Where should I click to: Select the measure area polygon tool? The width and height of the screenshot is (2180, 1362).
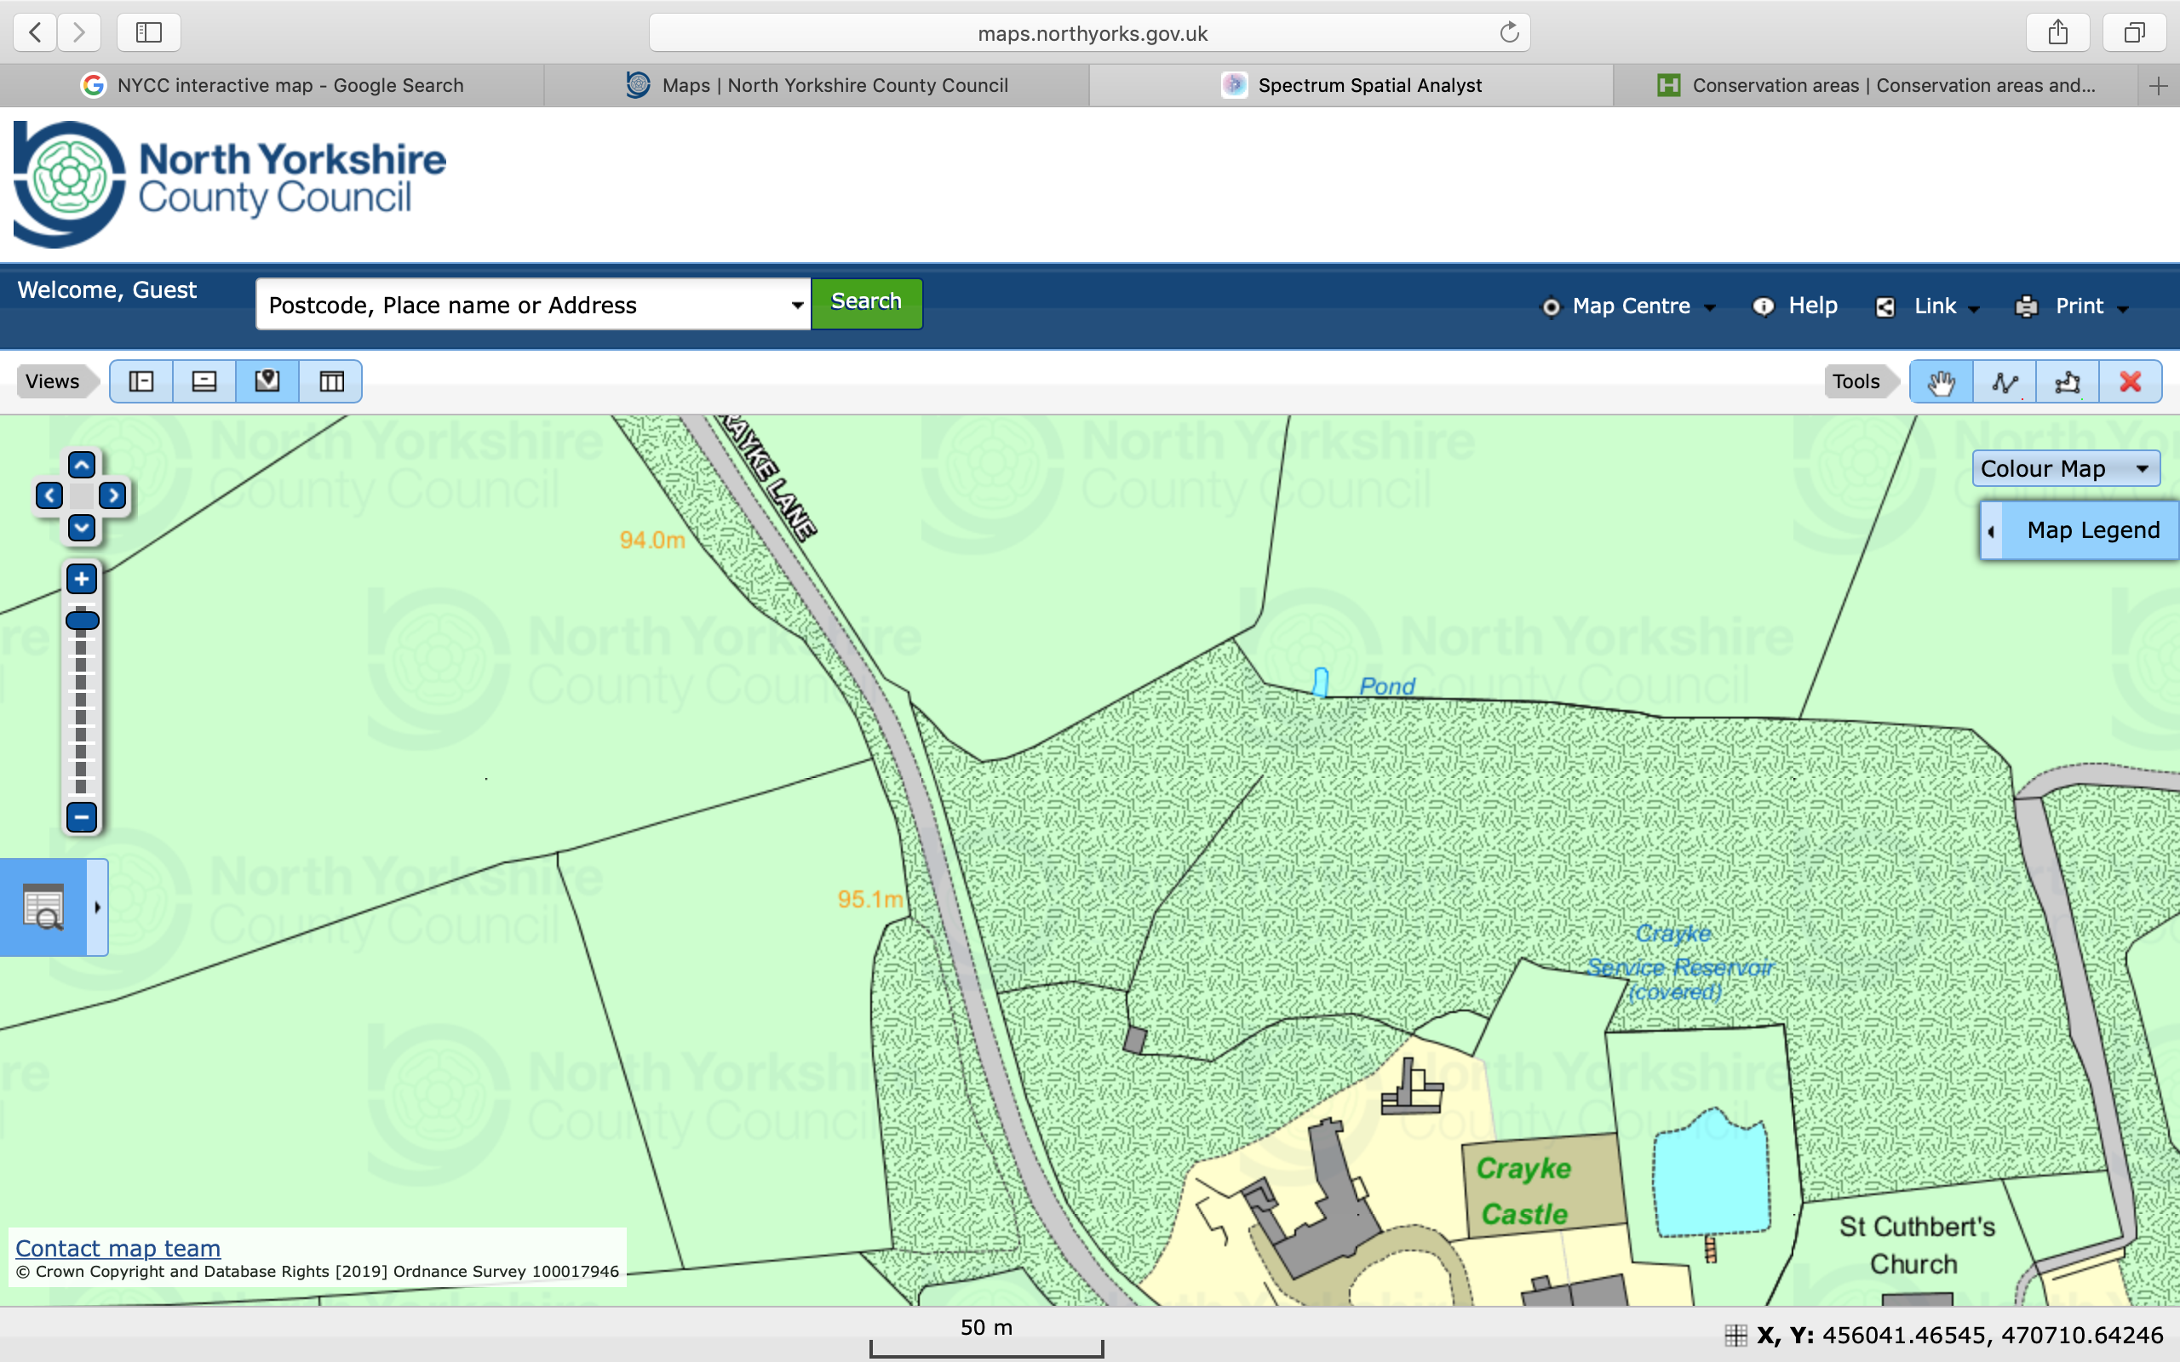(x=2067, y=382)
